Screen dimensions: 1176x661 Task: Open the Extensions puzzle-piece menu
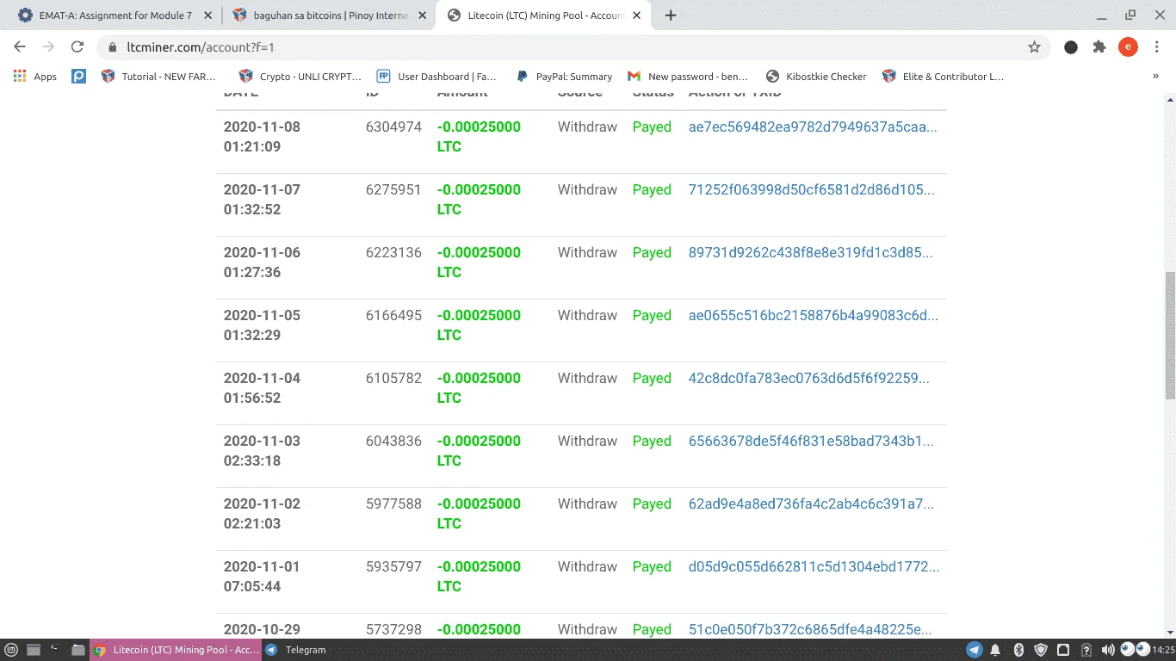[1099, 47]
